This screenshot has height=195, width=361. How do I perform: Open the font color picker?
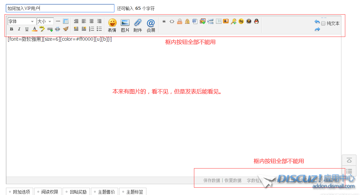coord(35,29)
